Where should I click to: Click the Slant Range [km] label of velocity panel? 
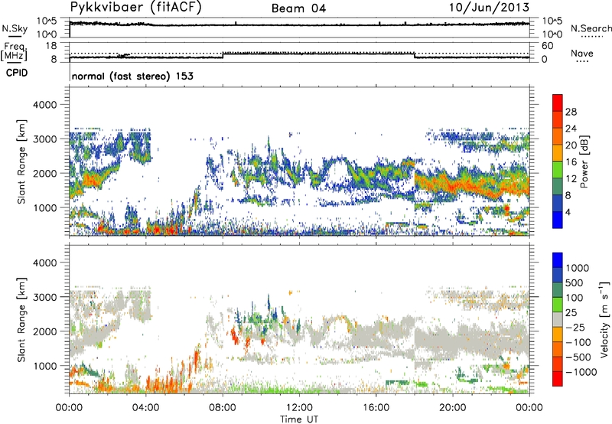tap(21, 320)
